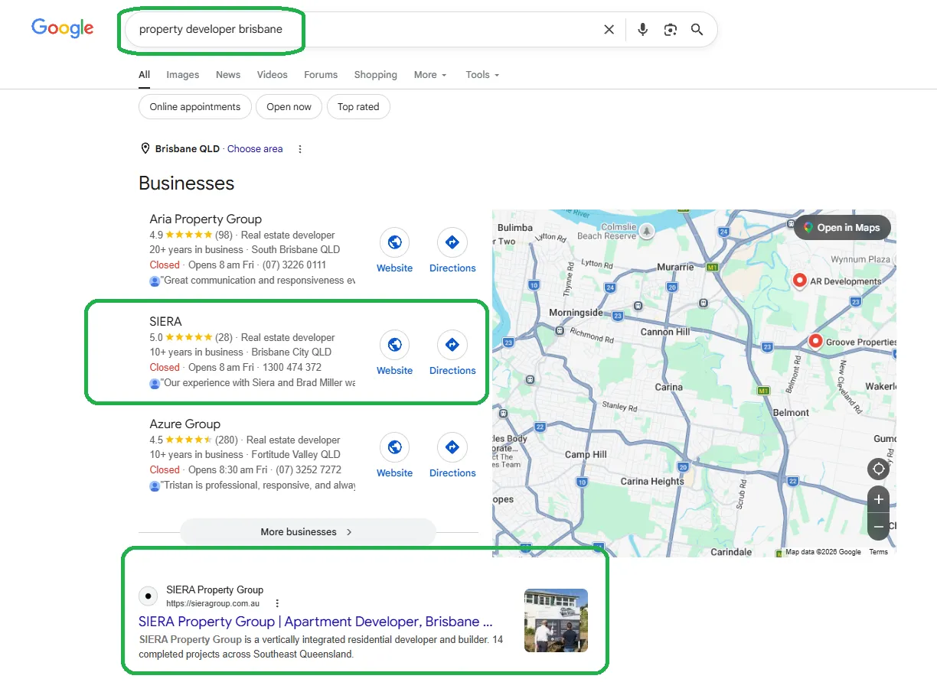Open three-dot menu next to Choose area
The width and height of the screenshot is (937, 682).
pyautogui.click(x=300, y=149)
